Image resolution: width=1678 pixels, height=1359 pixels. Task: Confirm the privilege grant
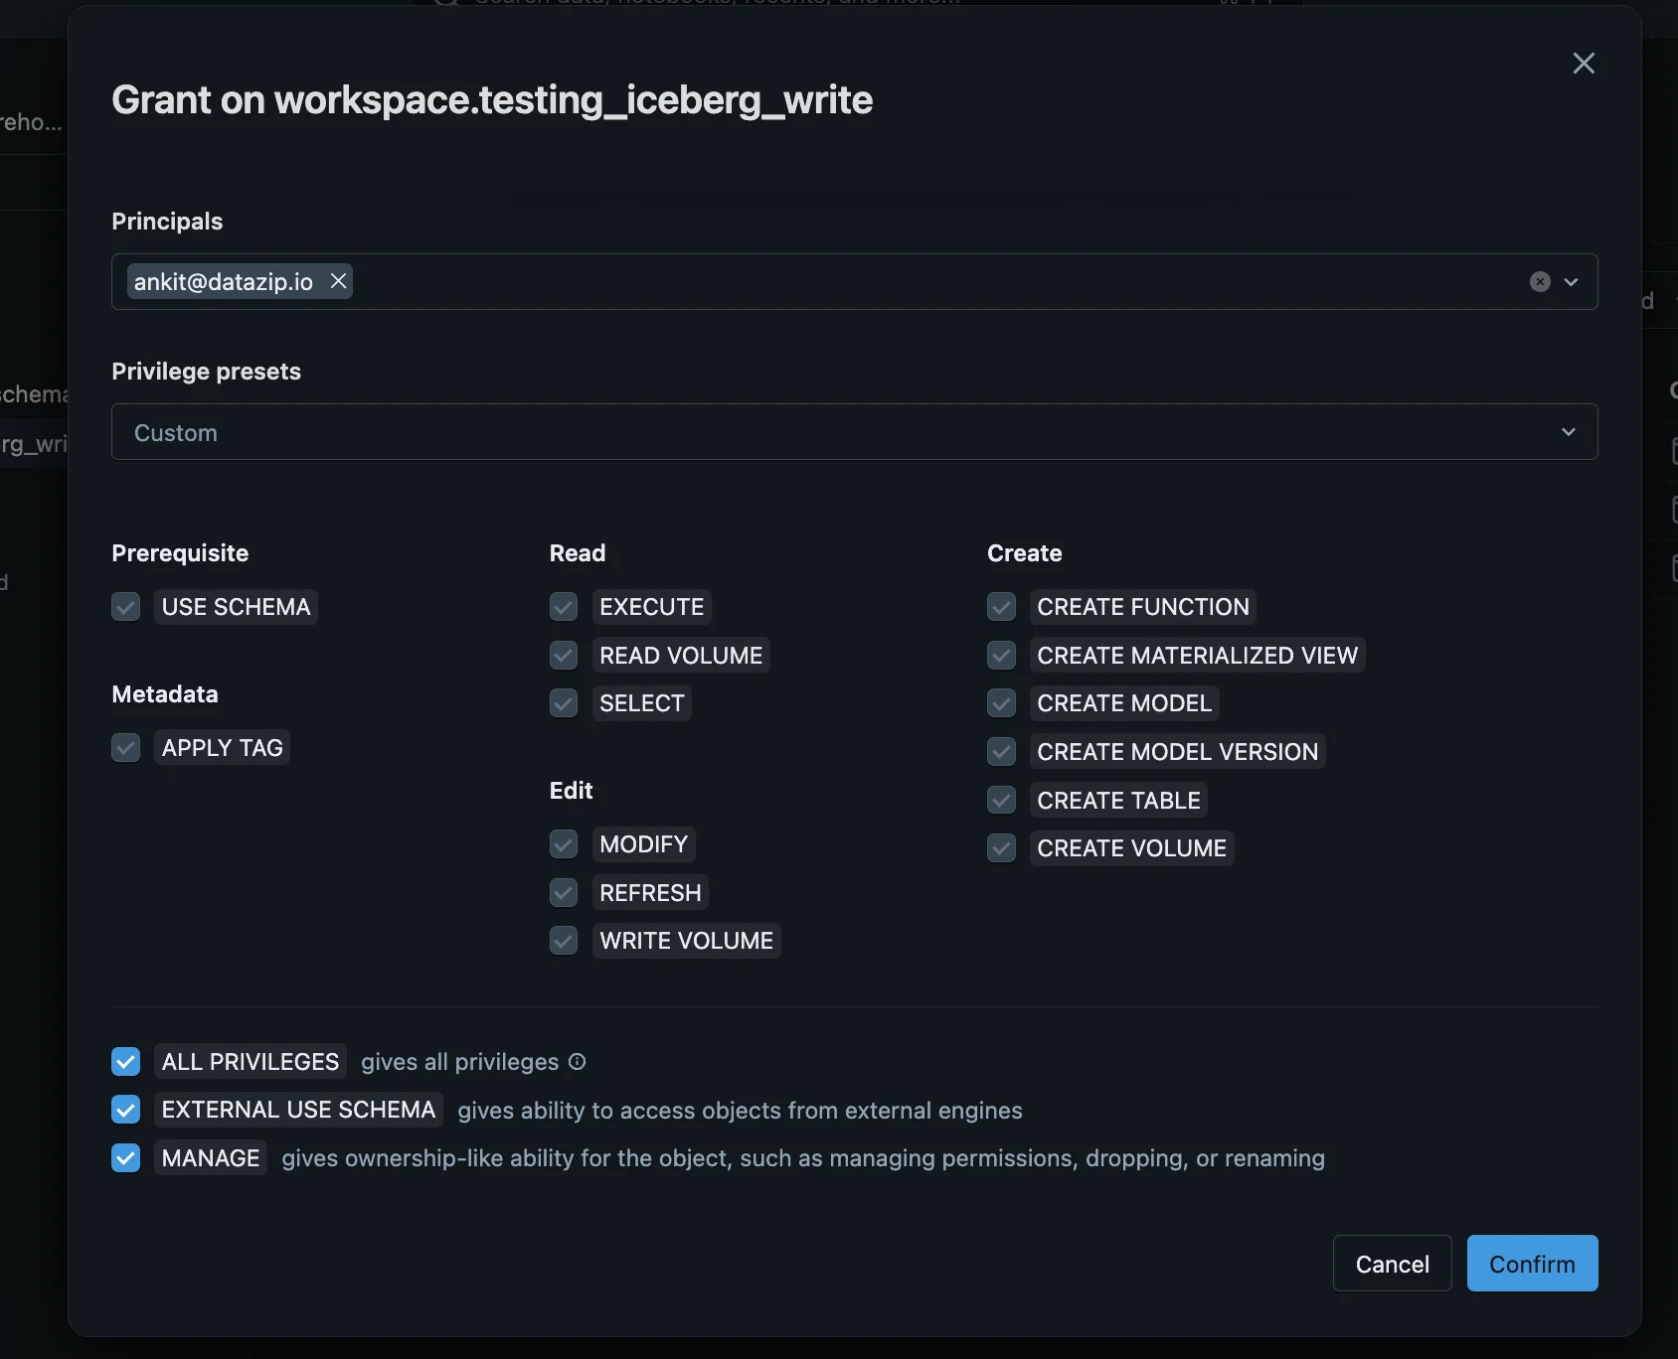click(x=1532, y=1264)
